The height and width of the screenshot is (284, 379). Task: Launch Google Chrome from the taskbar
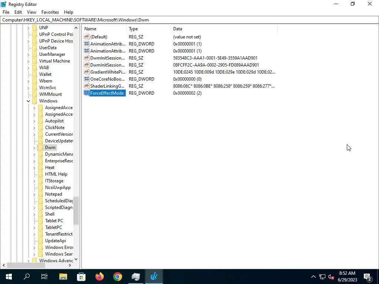pos(117,277)
